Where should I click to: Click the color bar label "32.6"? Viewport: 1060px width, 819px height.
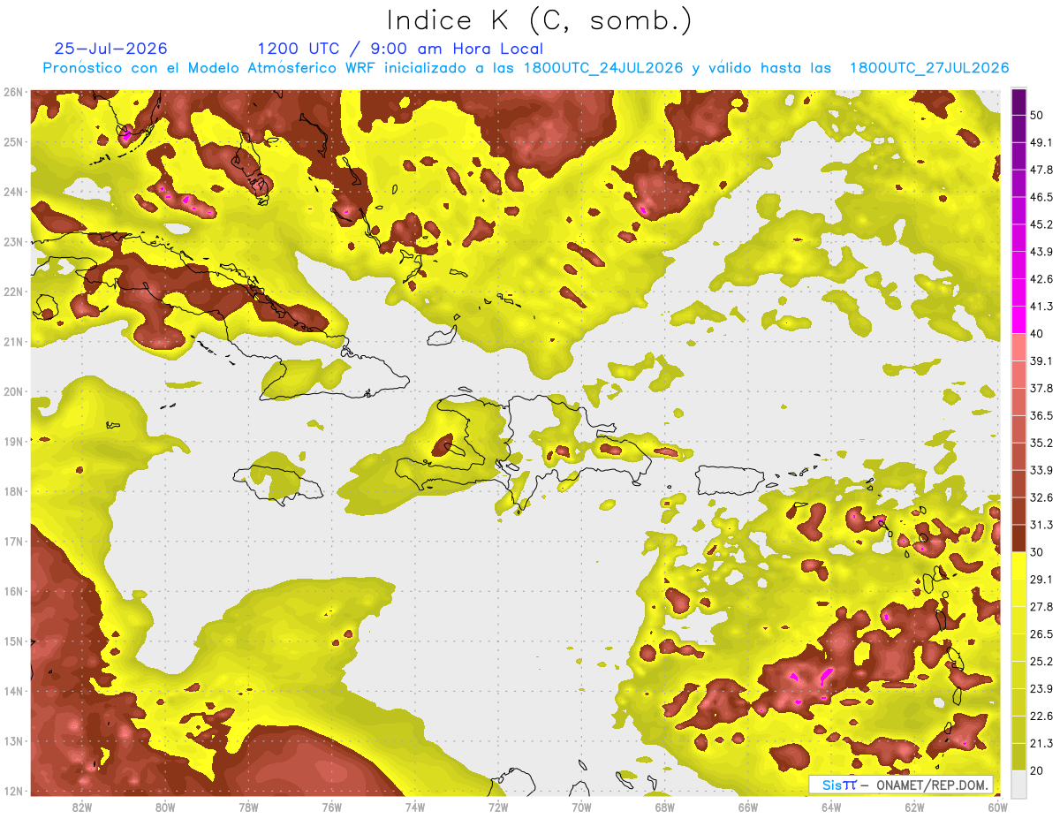tap(1041, 497)
